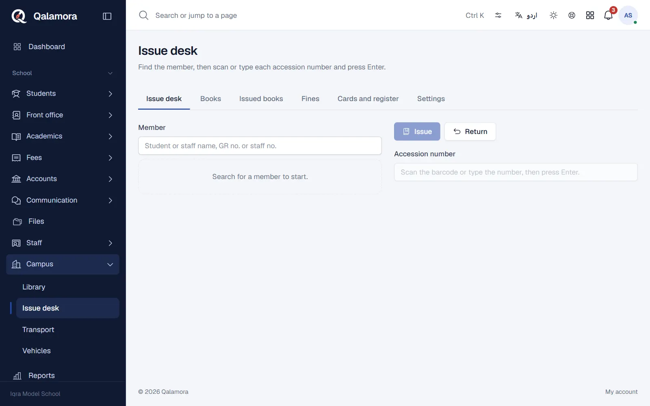Viewport: 650px width, 406px height.
Task: Open the help lifebuoy icon
Action: pos(572,15)
